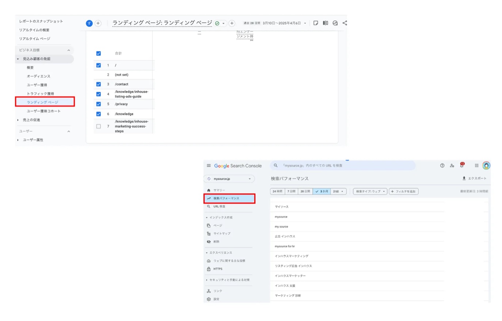Open リアルタイムの概要
Screen dimensions: 502x321
tap(34, 30)
